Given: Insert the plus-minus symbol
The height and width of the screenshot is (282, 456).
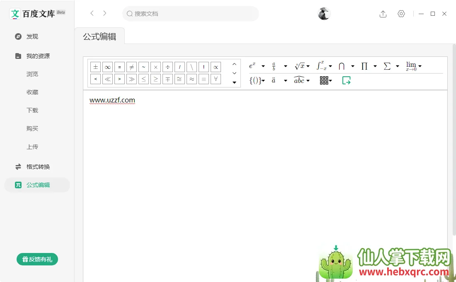Looking at the screenshot, I should pos(95,67).
